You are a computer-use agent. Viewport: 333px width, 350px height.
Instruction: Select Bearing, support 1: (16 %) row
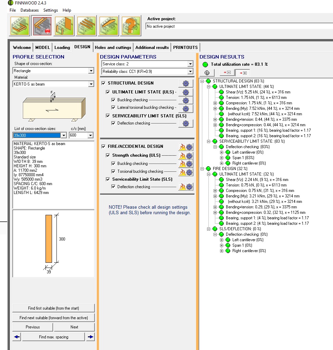coord(268,130)
